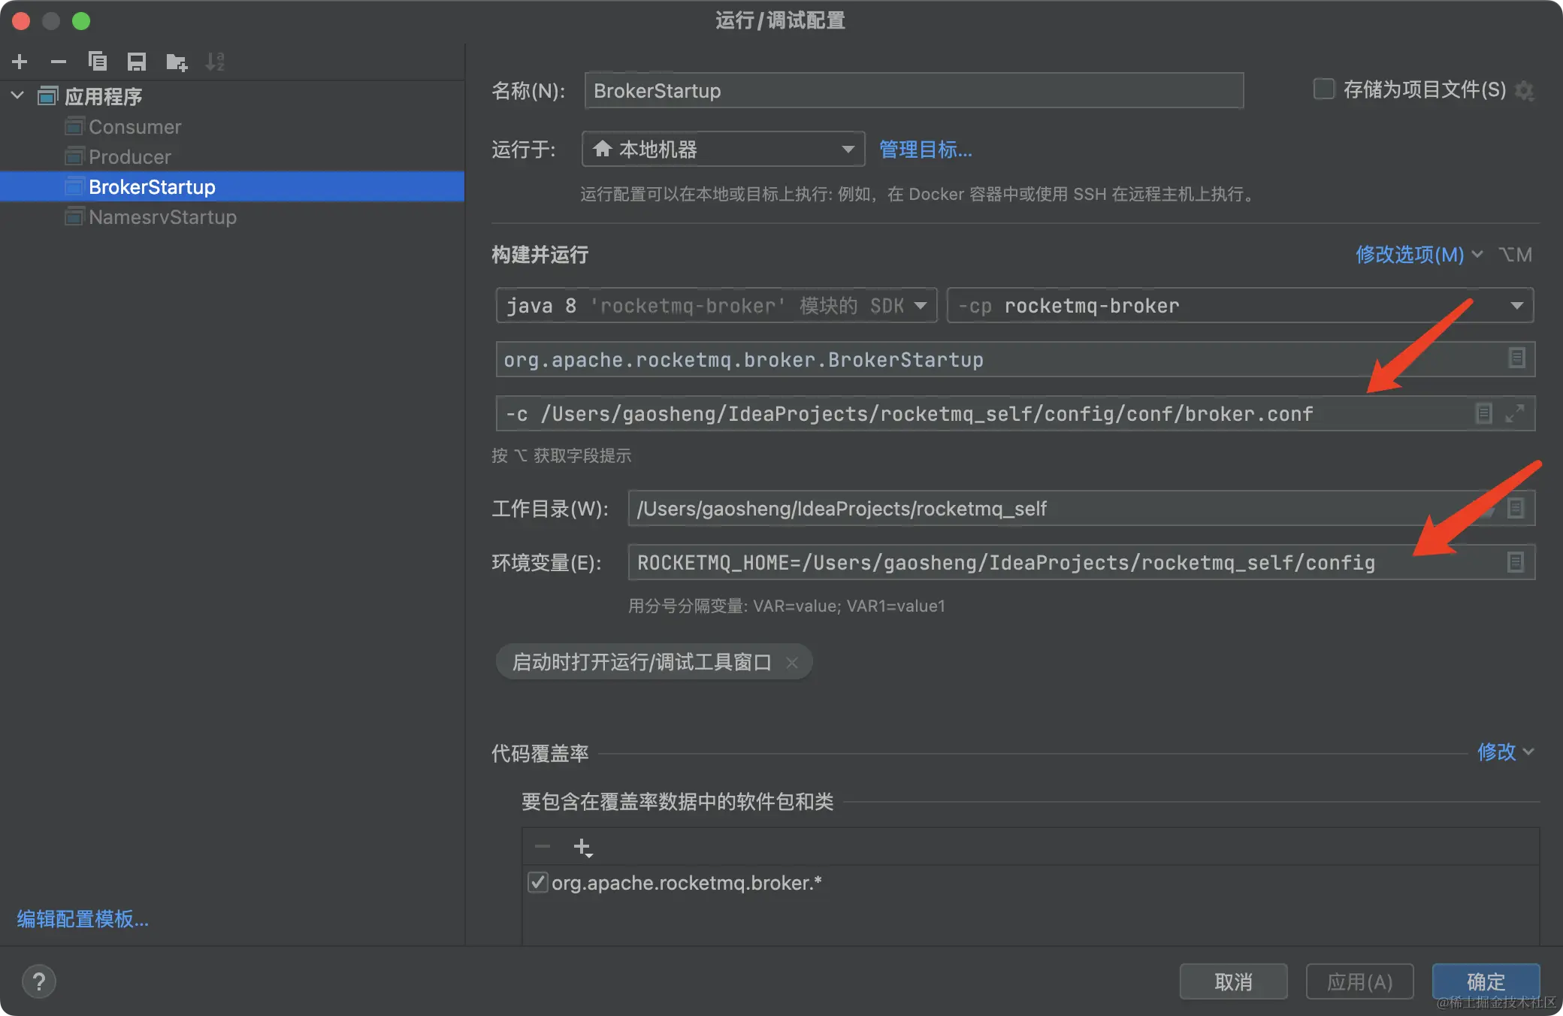Click the new folder icon in toolbar
This screenshot has width=1563, height=1016.
click(177, 62)
